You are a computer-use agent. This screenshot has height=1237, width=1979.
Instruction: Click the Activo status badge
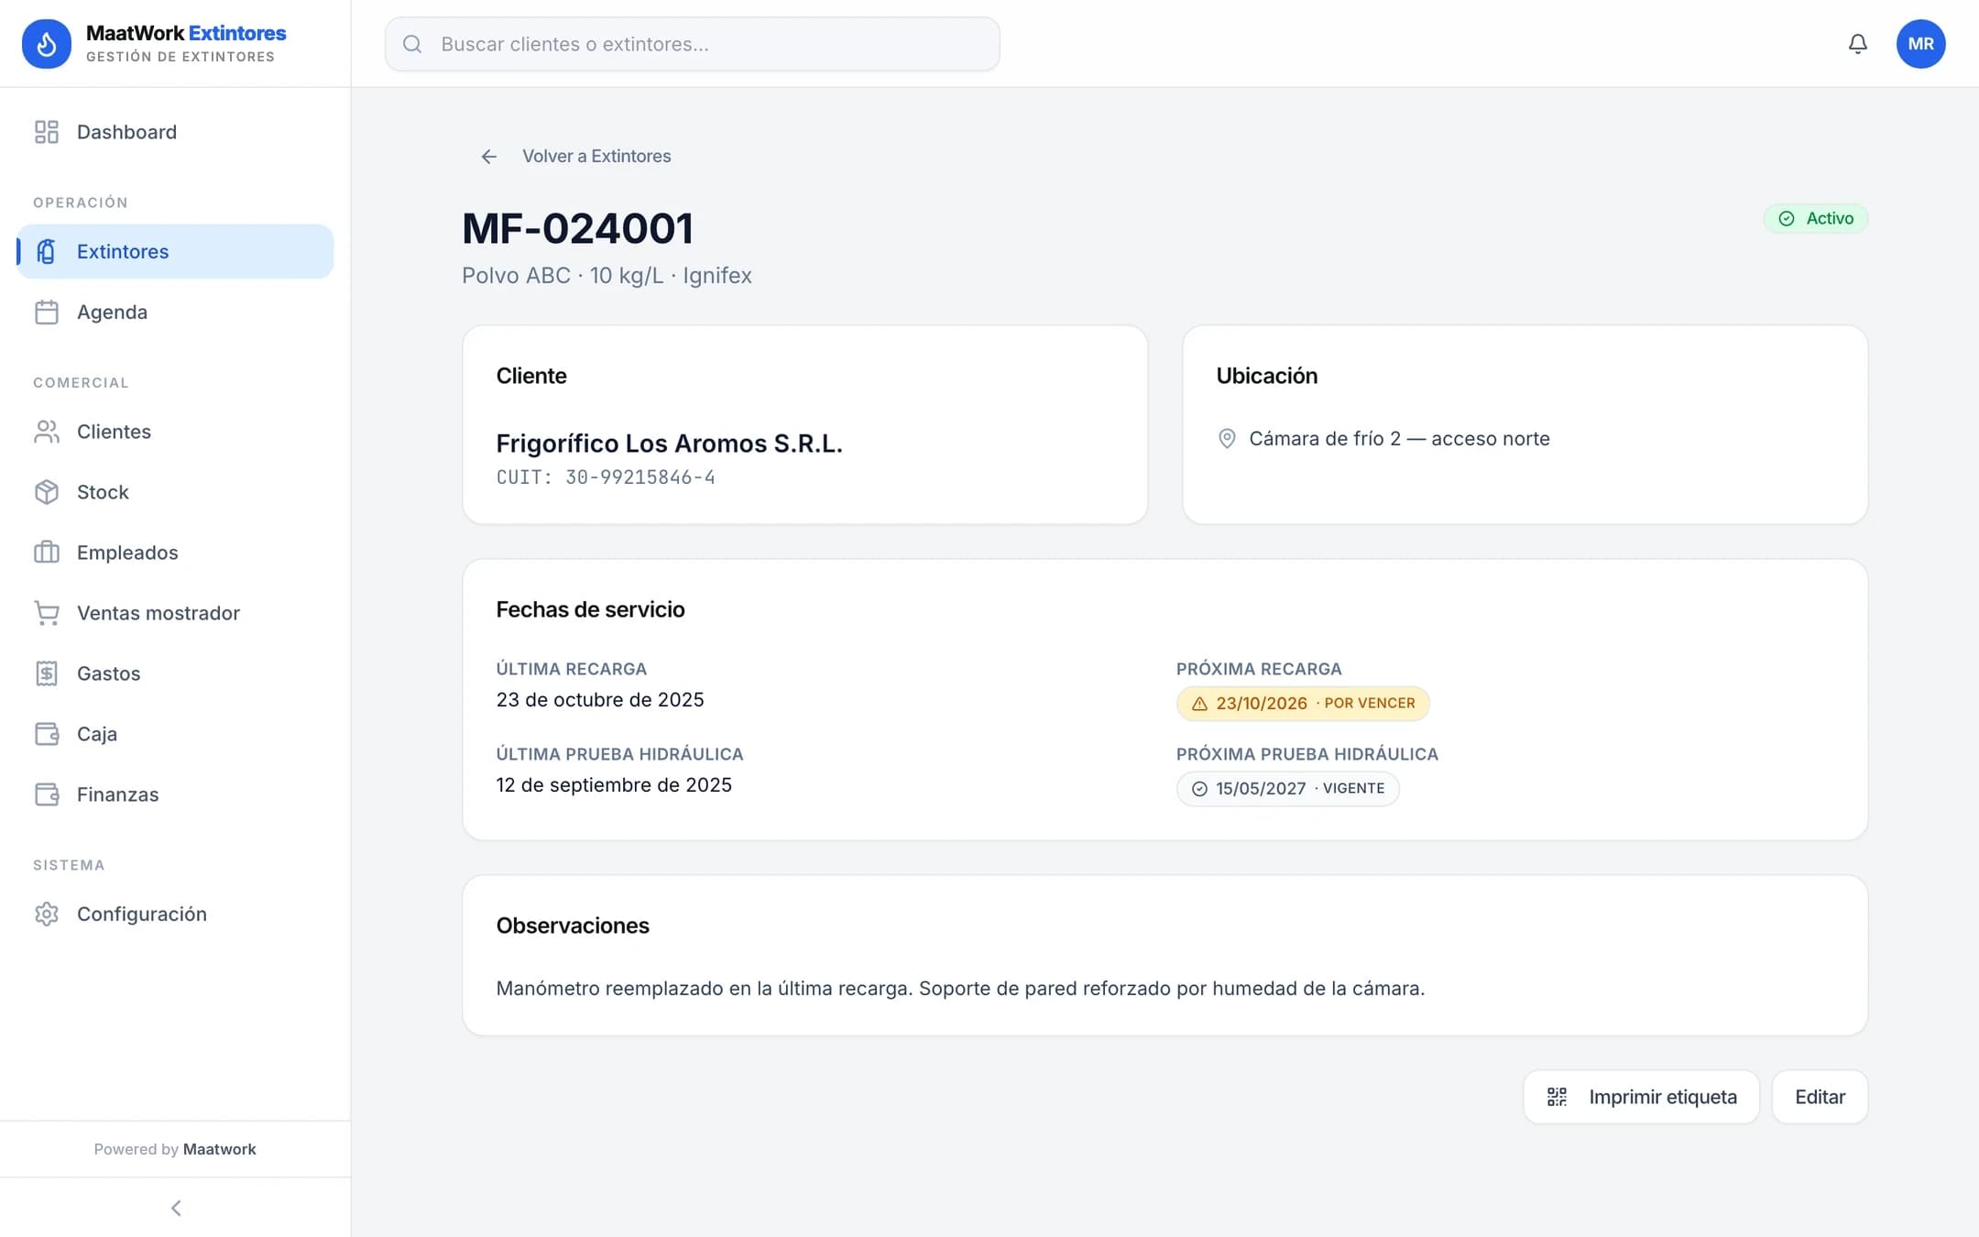[1815, 218]
